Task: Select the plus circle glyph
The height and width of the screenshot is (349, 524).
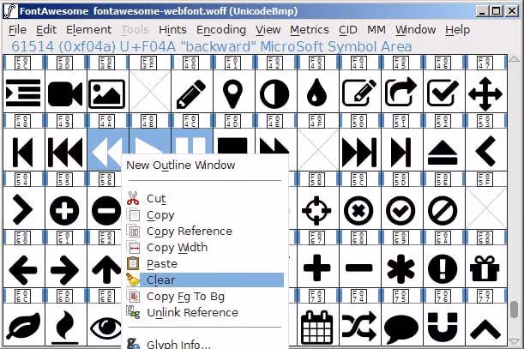Action: point(64,211)
